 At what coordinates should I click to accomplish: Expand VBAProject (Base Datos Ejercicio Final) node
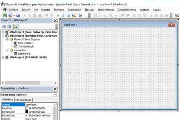pyautogui.click(x=3, y=32)
